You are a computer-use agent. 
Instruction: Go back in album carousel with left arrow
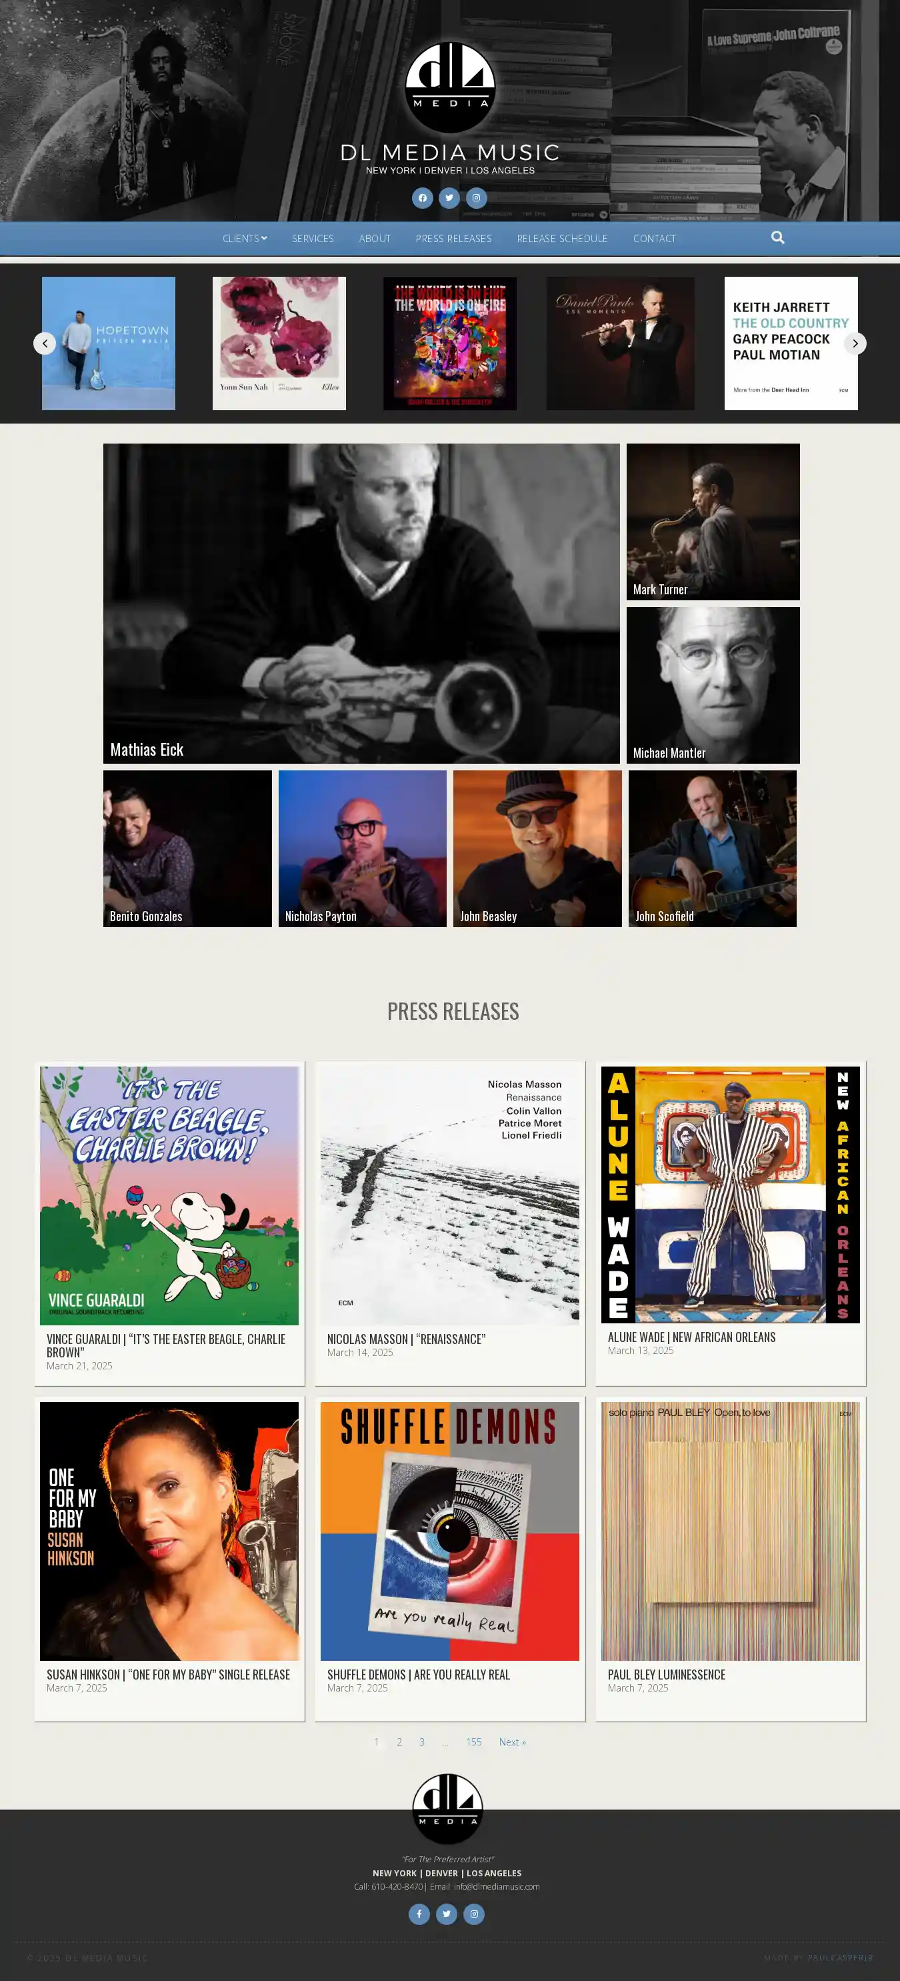(x=45, y=343)
